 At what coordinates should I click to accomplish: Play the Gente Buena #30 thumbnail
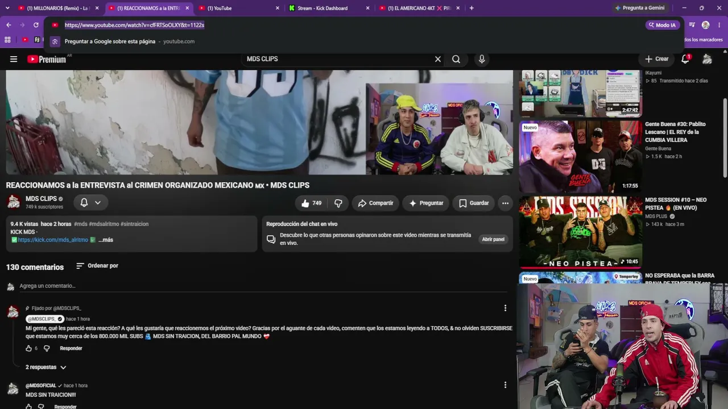(580, 157)
